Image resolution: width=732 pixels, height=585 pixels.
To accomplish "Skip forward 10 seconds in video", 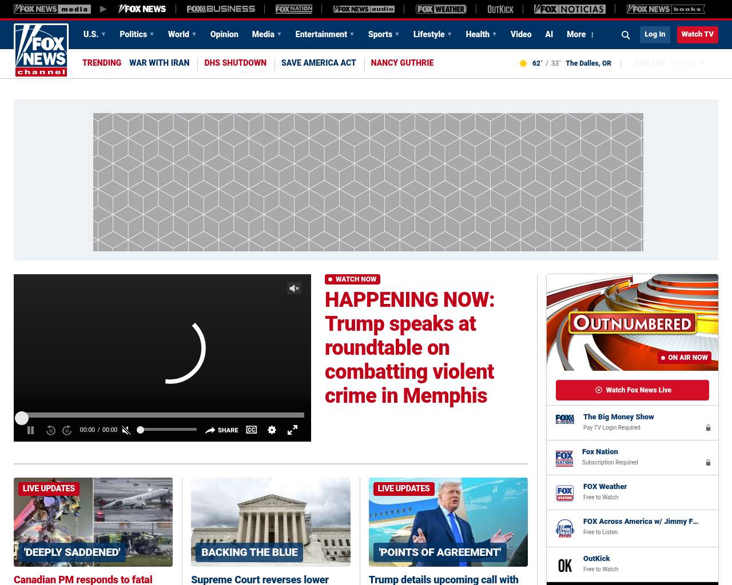I will tap(67, 430).
